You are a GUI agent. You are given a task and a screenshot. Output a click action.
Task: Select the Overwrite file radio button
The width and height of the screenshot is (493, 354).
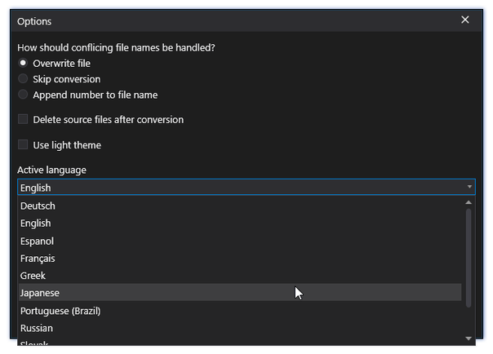23,63
